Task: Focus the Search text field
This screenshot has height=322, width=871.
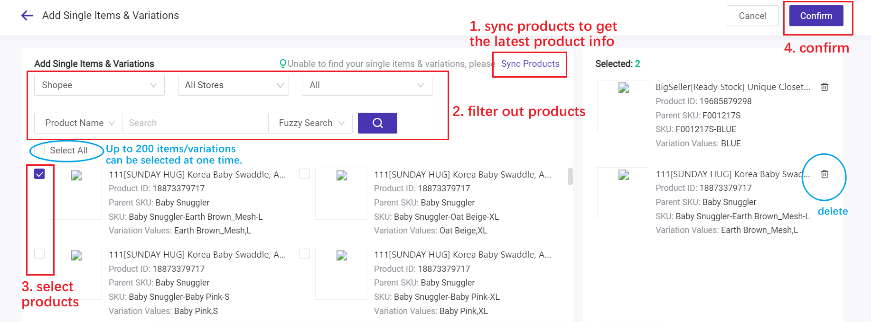Action: pyautogui.click(x=195, y=123)
